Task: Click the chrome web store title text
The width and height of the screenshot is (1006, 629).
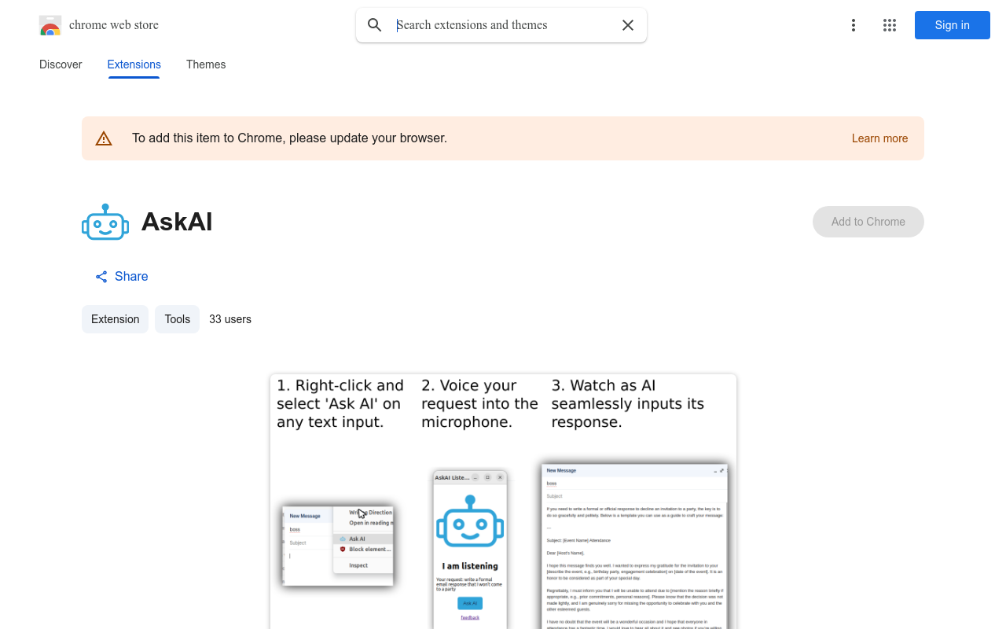Action: (x=114, y=25)
